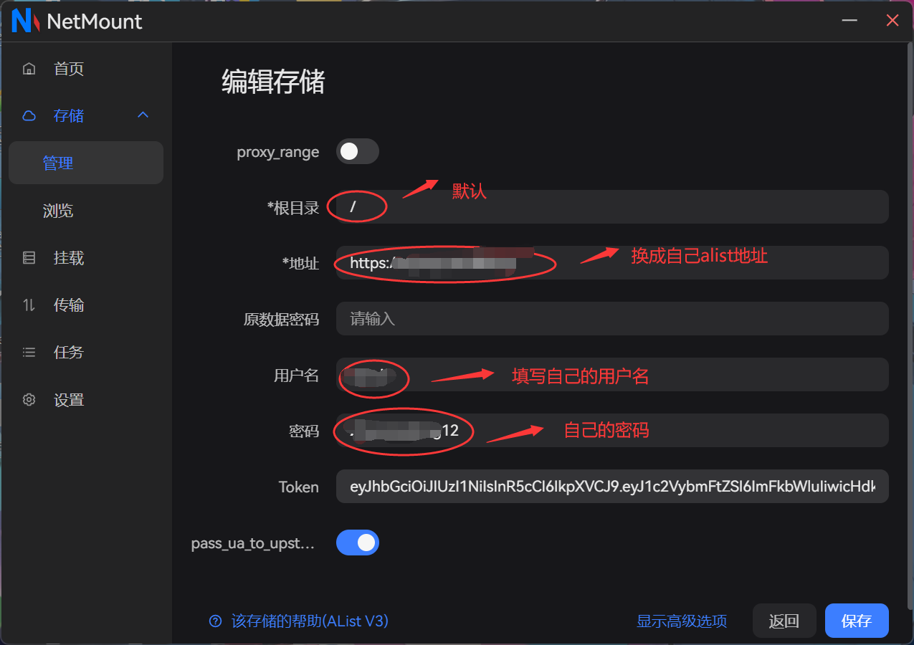914x645 pixels.
Task: Click the 任务 task list icon
Action: tap(29, 353)
